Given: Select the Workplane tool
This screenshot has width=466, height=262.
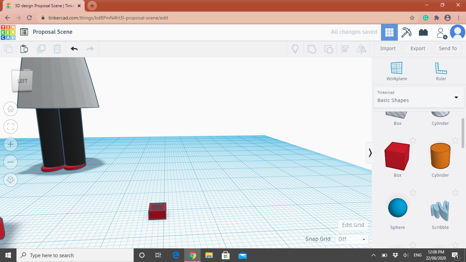Looking at the screenshot, I should click(397, 71).
